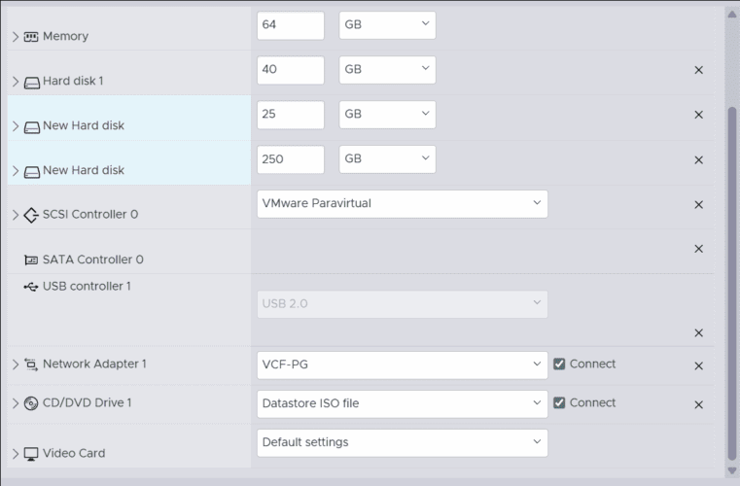Delete SCSI Controller 0 using X icon
The image size is (740, 486).
tap(698, 205)
